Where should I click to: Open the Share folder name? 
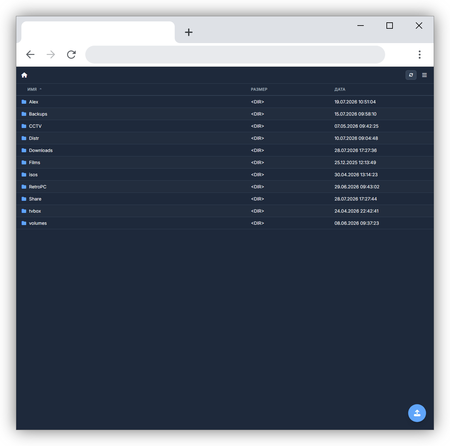pos(35,199)
